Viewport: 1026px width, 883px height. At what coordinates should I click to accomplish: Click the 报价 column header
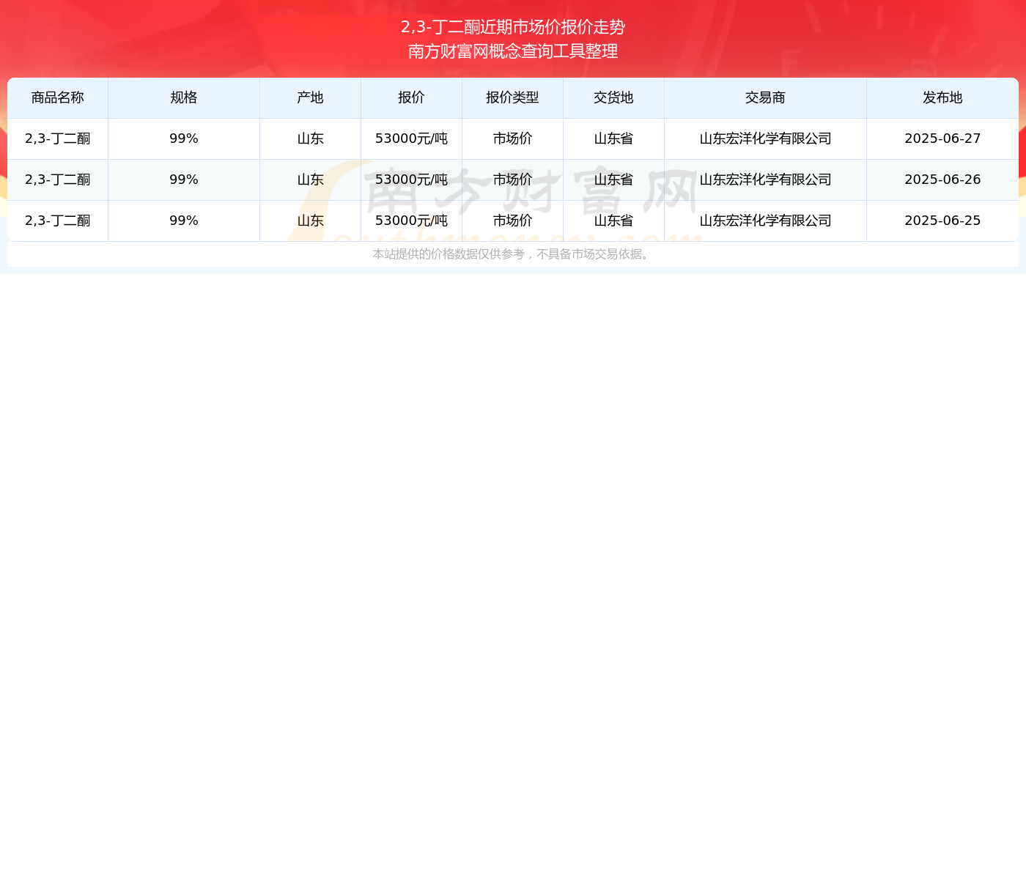click(412, 97)
